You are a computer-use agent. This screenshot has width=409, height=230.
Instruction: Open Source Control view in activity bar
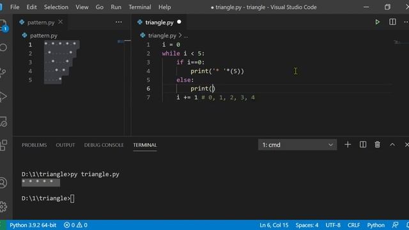pyautogui.click(x=3, y=72)
